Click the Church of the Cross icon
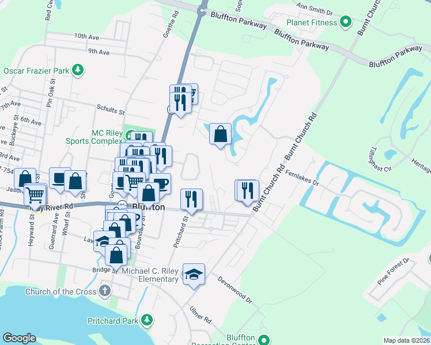 pyautogui.click(x=105, y=292)
